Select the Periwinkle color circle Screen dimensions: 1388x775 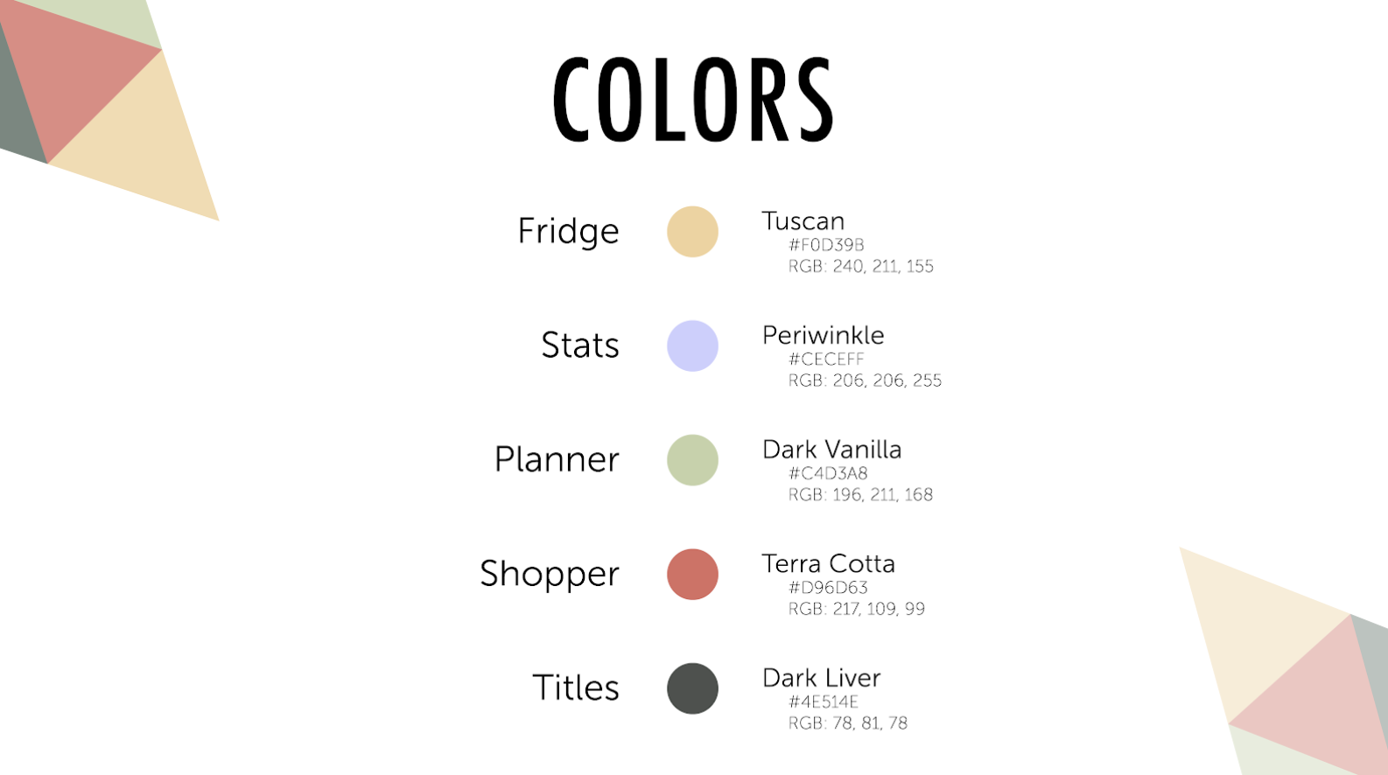pyautogui.click(x=692, y=346)
